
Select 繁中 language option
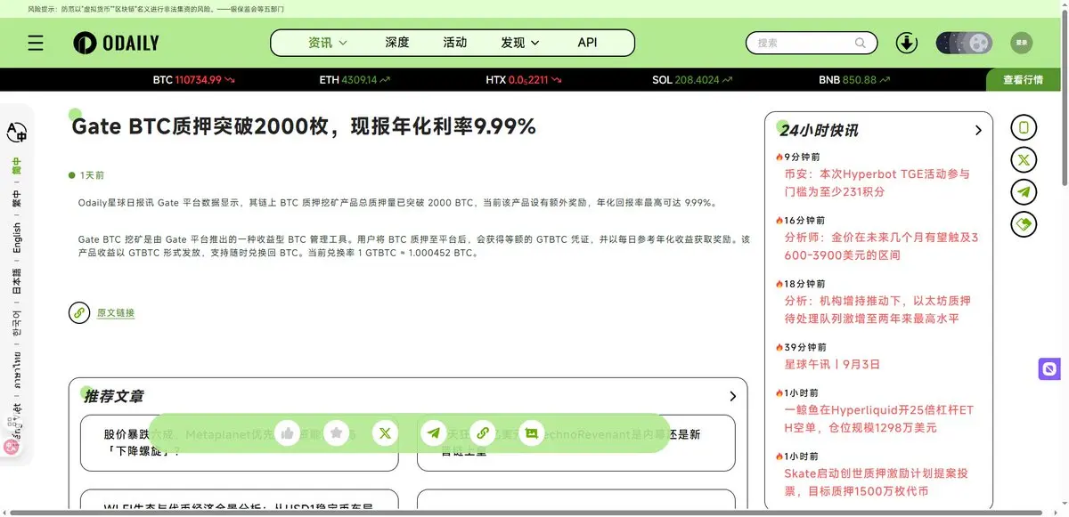tap(17, 198)
